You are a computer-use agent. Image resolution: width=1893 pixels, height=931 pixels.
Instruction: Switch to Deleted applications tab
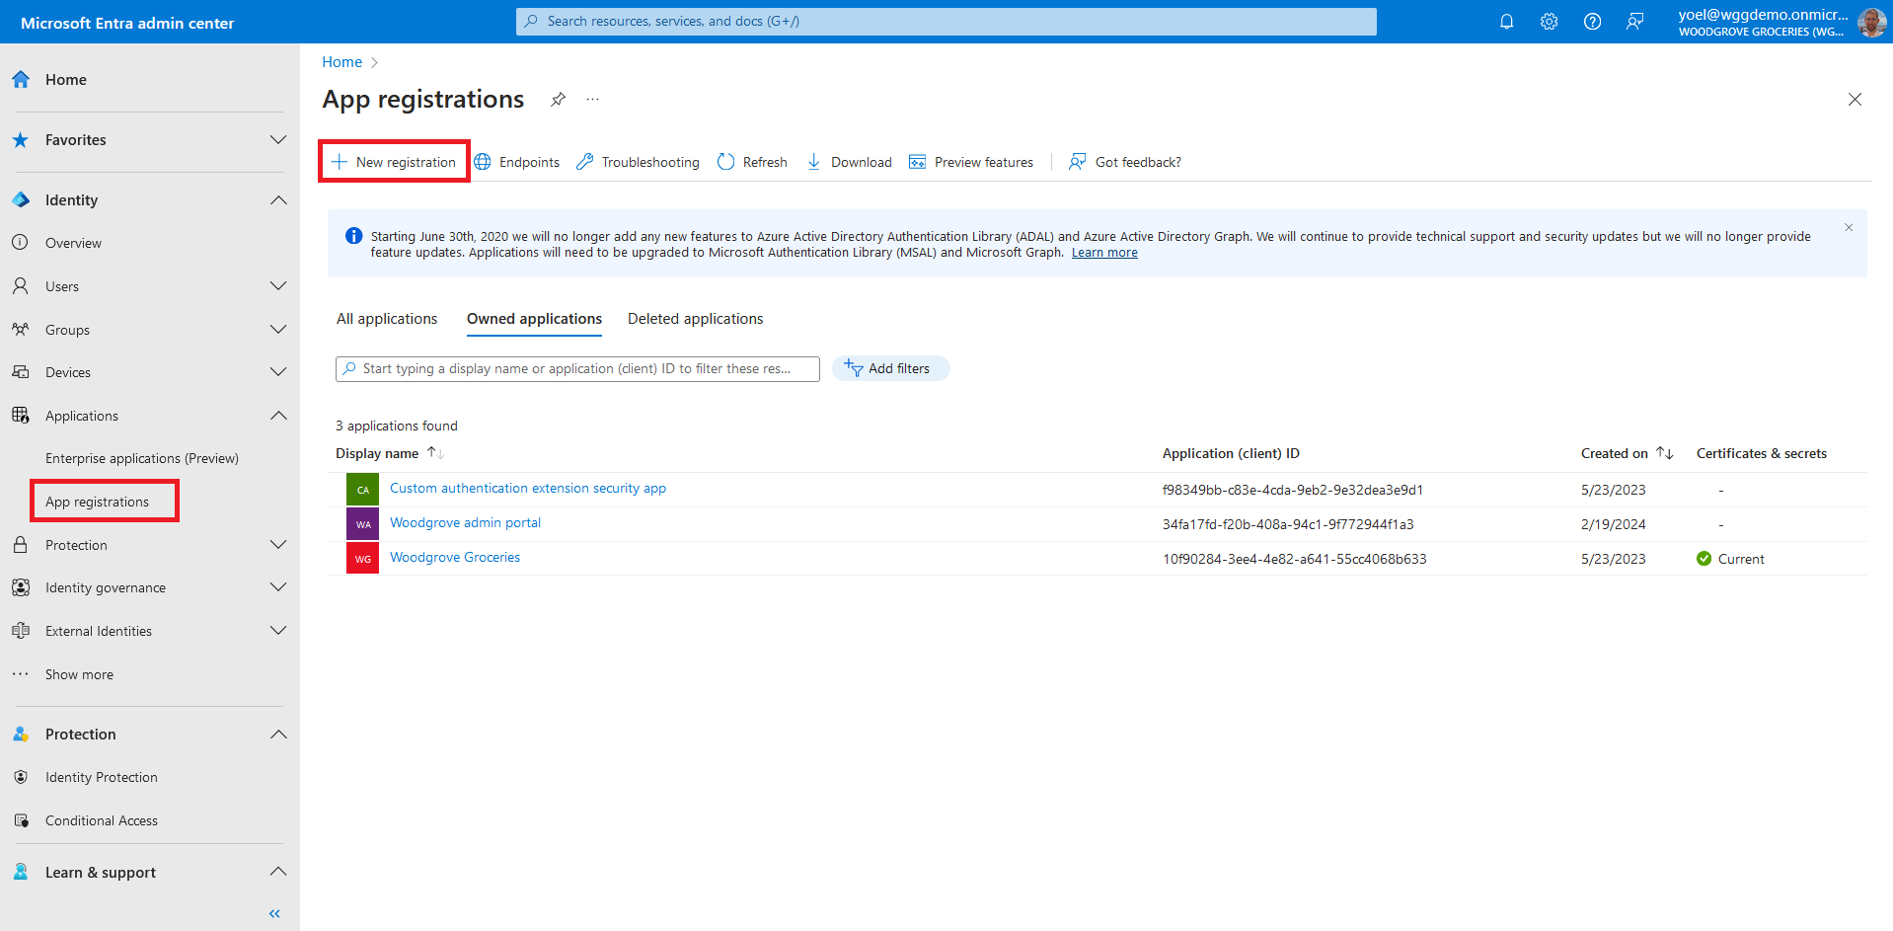click(695, 319)
